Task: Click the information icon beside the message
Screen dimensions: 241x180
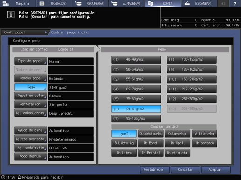Action: [11, 14]
